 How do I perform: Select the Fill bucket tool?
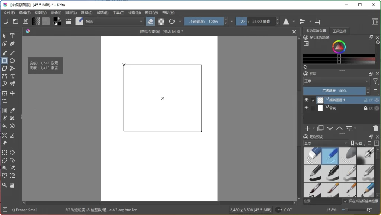tap(4, 126)
